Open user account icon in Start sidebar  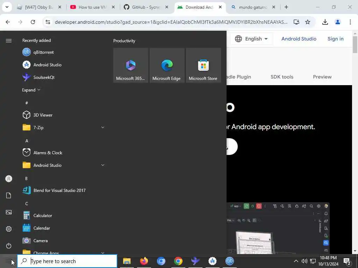9,179
